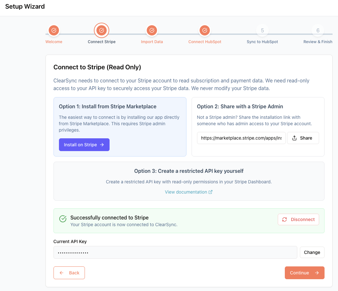This screenshot has width=338, height=291.
Task: Select step 6 circle in progress bar
Action: pos(318,30)
